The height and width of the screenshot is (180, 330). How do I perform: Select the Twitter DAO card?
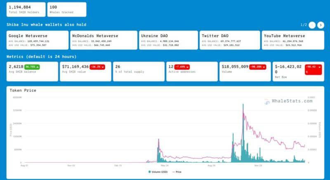[230, 40]
